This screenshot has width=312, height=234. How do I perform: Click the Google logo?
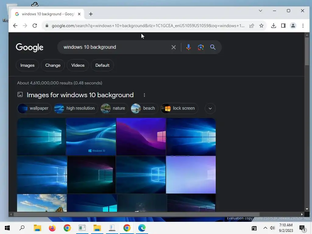click(x=30, y=47)
